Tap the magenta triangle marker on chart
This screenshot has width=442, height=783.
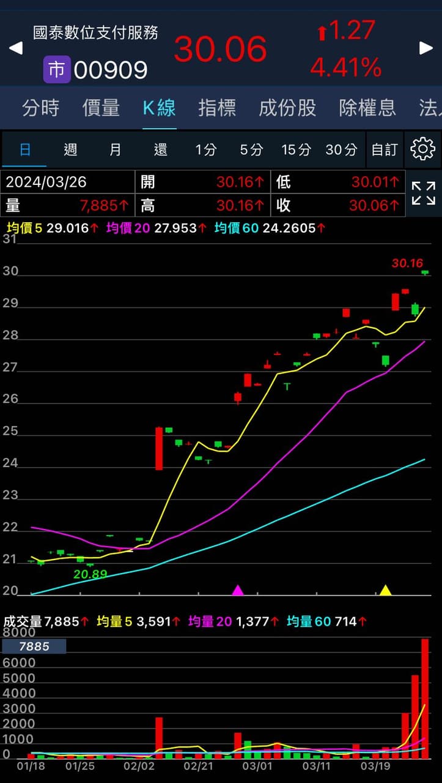click(238, 590)
